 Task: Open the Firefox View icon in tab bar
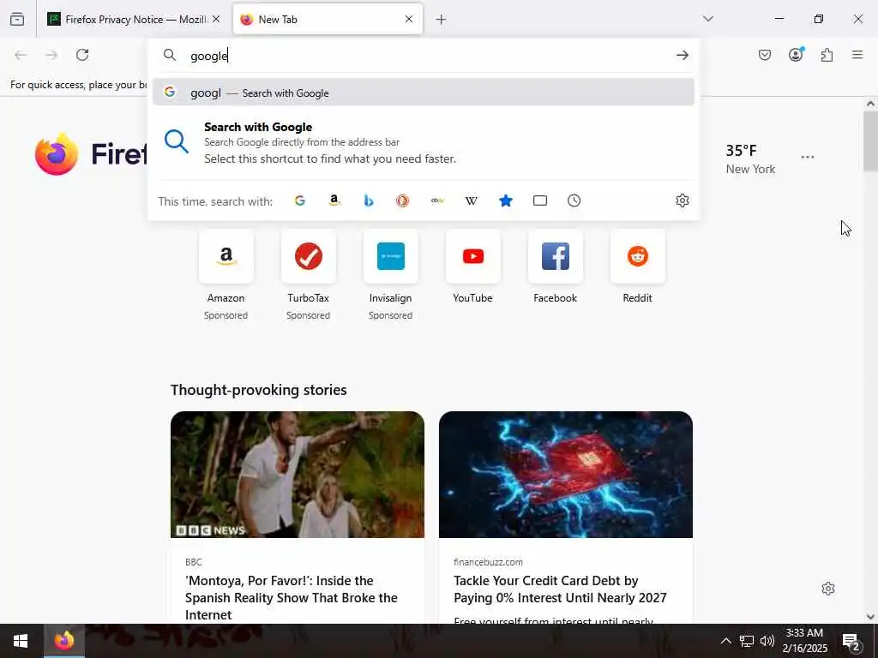pyautogui.click(x=17, y=19)
